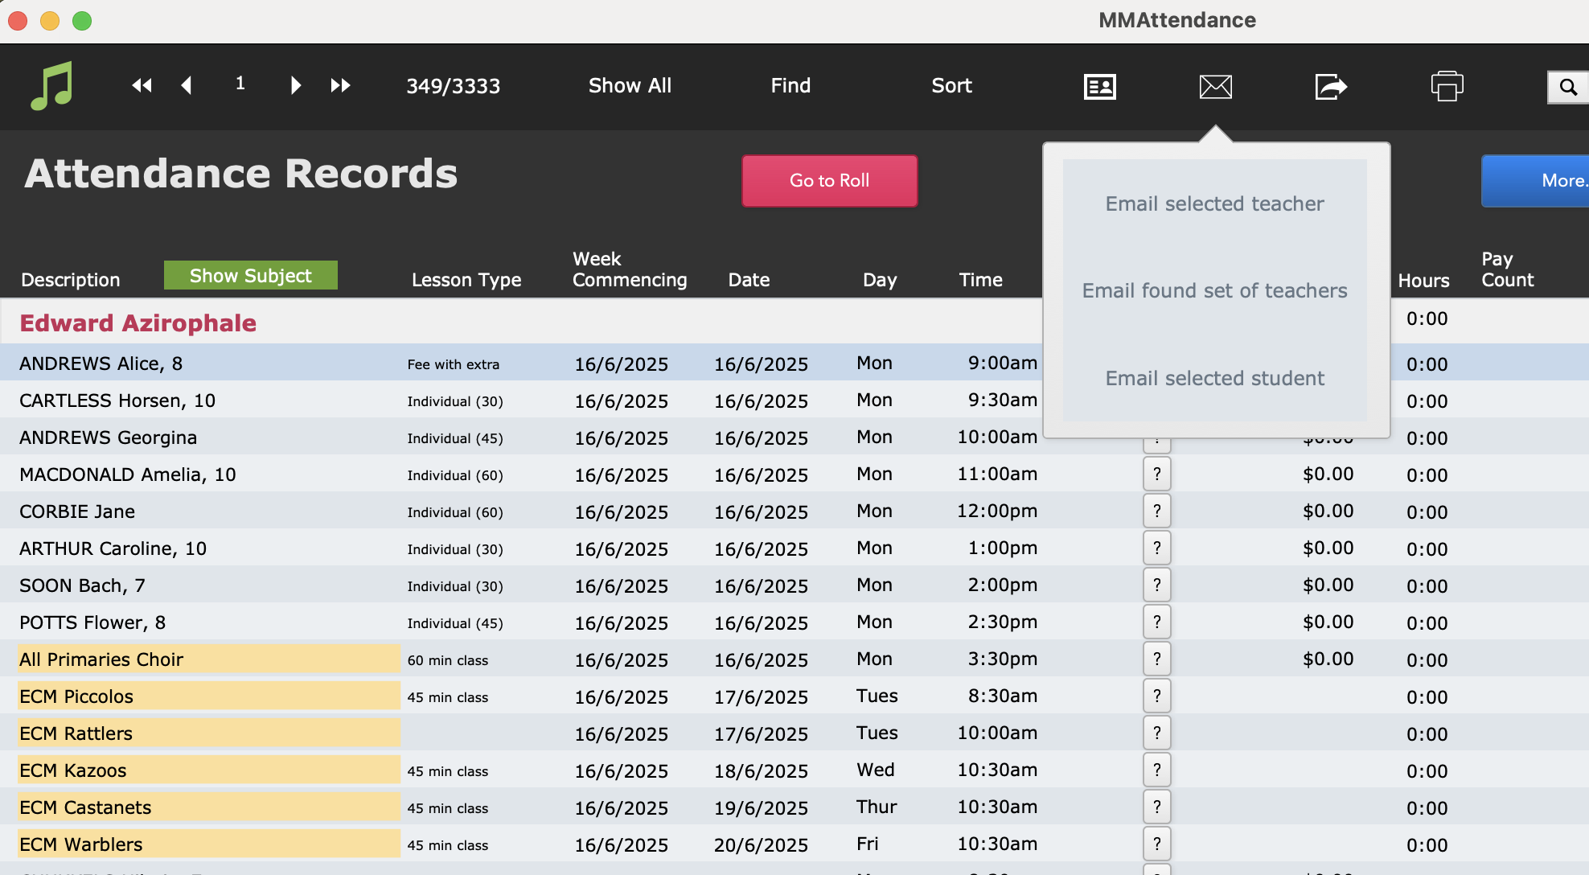Select ANDREWS Georgina record
This screenshot has width=1589, height=875.
click(108, 437)
